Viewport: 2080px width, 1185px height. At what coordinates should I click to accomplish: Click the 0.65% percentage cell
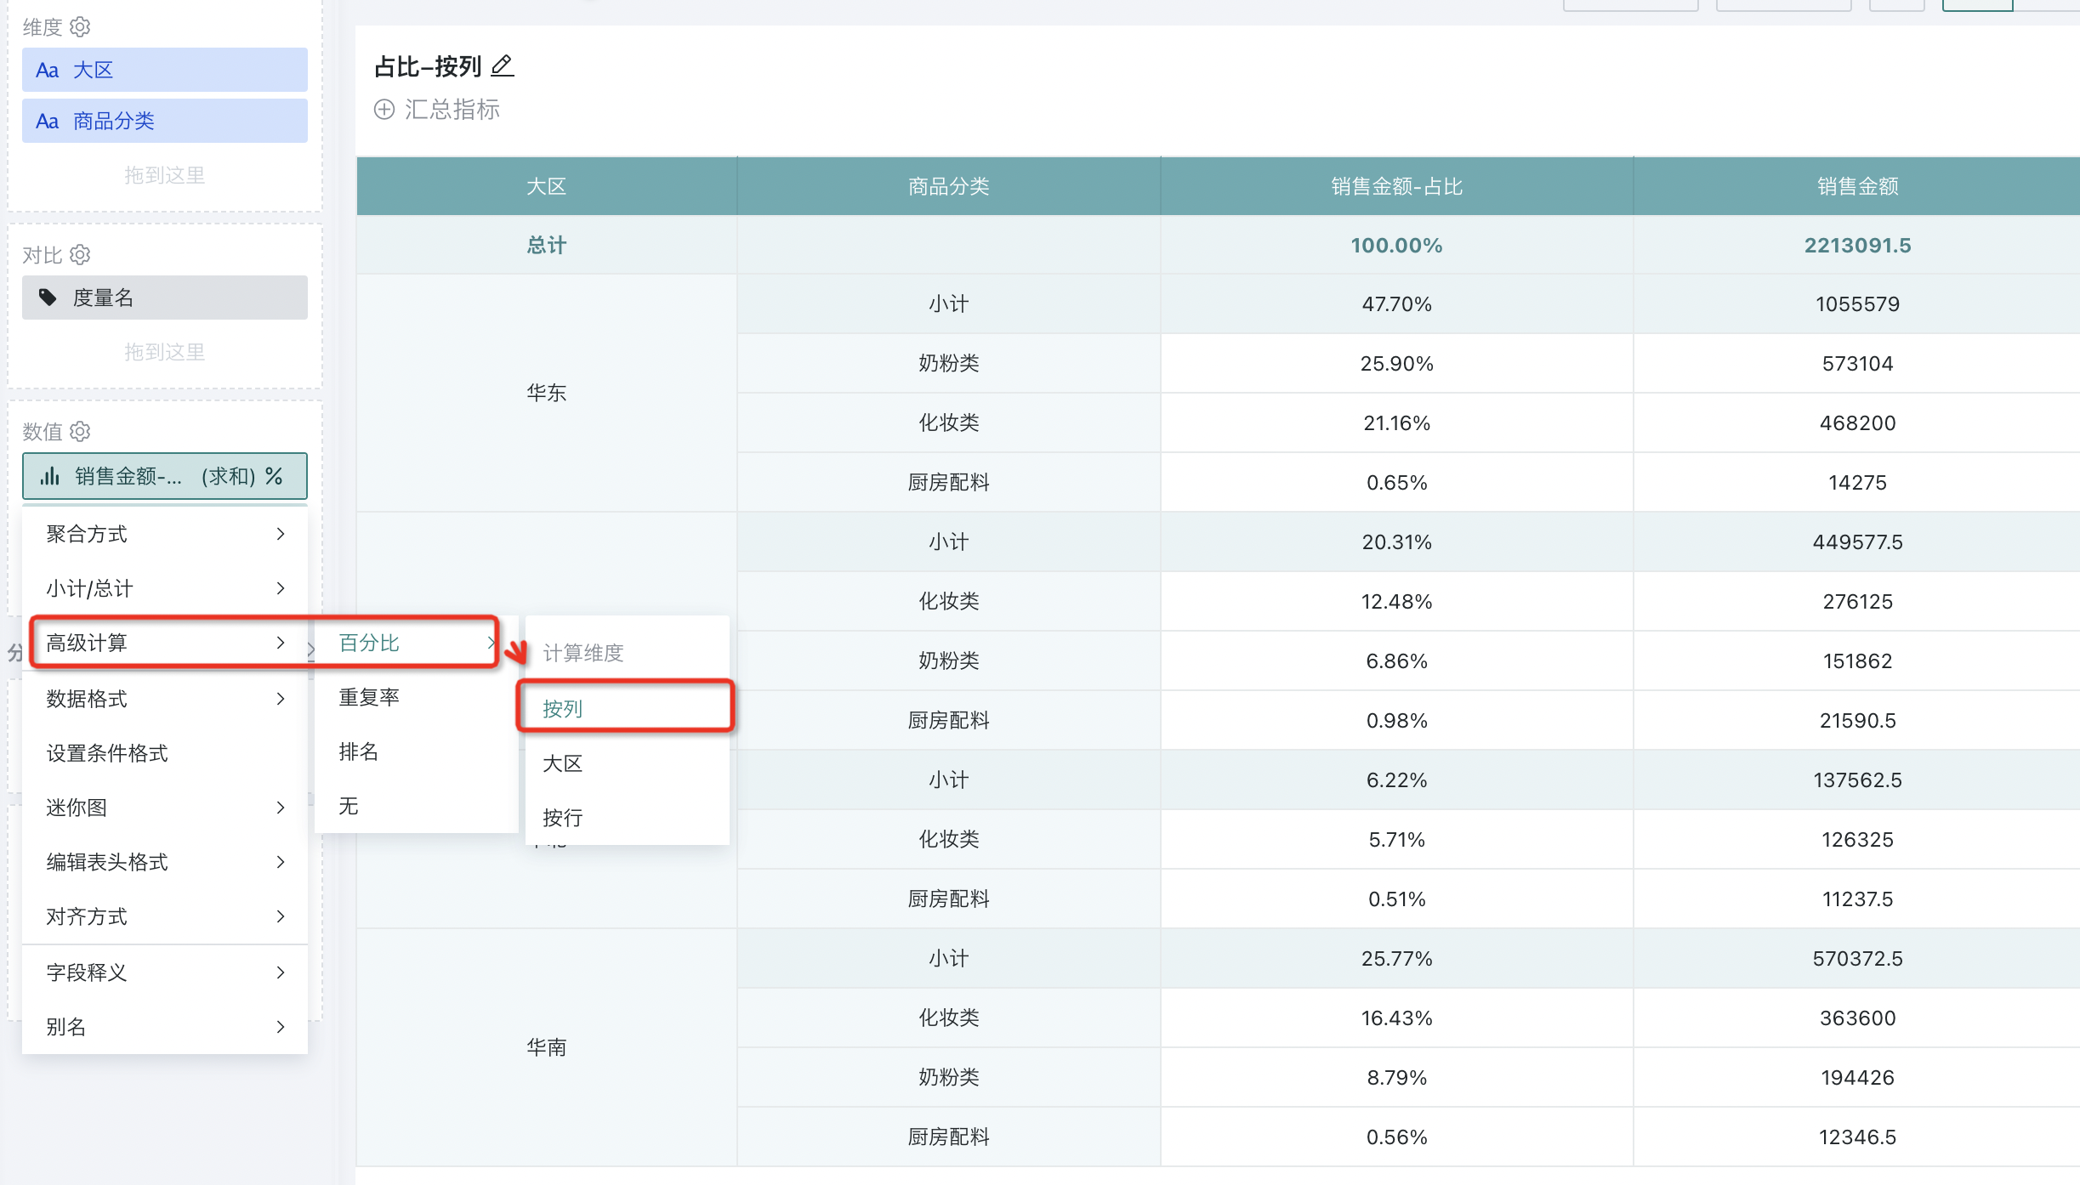pos(1397,482)
